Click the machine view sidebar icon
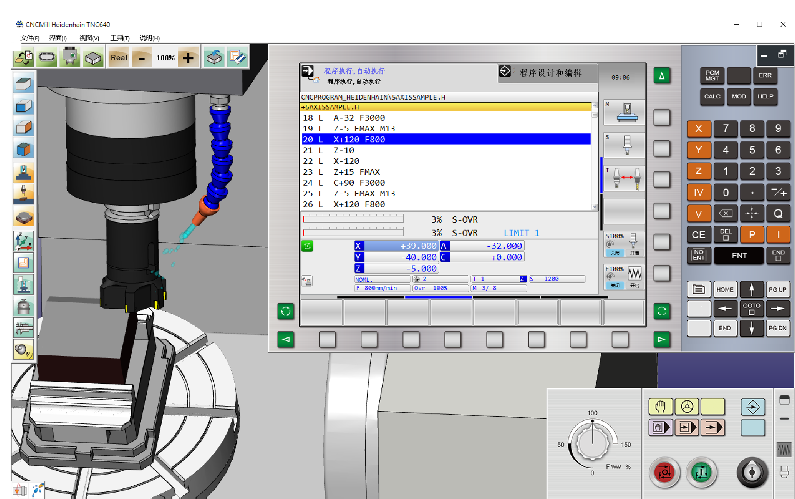This screenshot has height=499, width=795. point(24,173)
